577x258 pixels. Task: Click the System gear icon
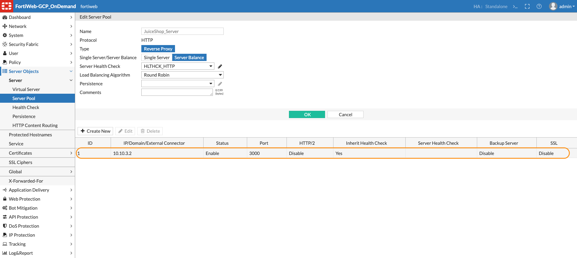point(5,35)
